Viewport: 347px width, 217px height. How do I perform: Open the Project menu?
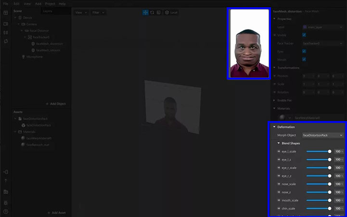(x=50, y=4)
